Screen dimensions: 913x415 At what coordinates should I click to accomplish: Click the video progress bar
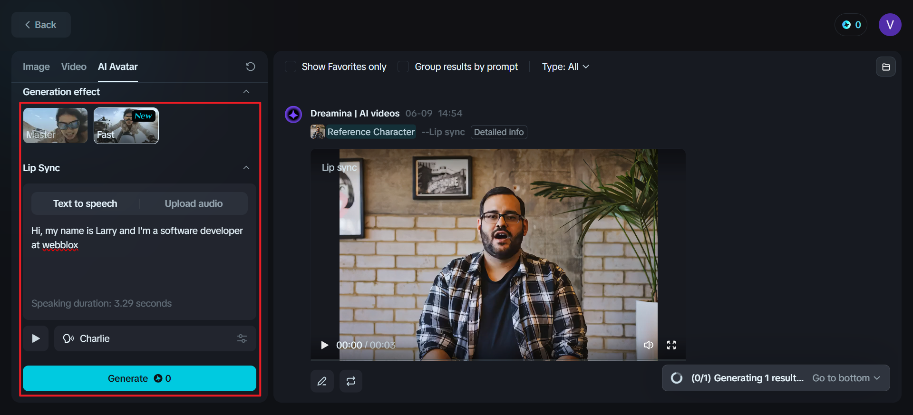coord(498,359)
